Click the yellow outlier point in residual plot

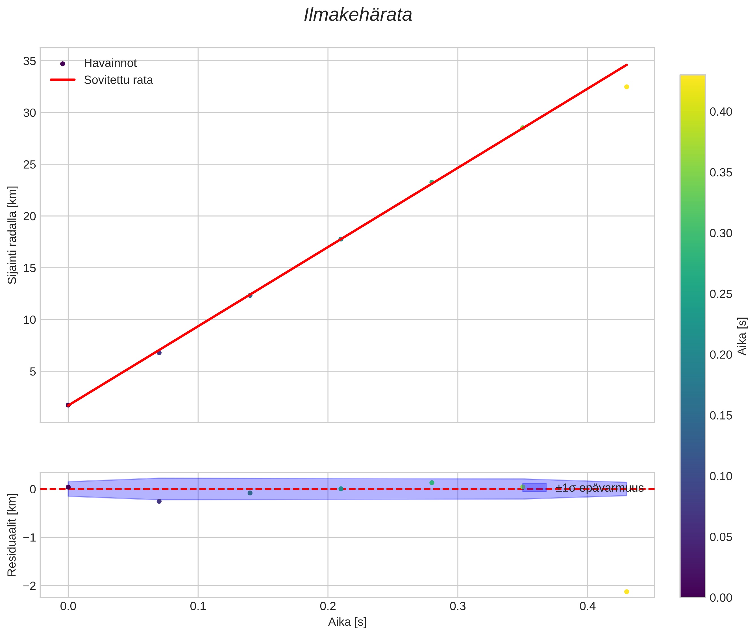click(626, 591)
